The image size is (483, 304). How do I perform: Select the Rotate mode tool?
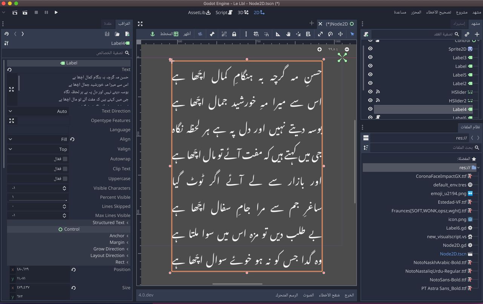pos(331,34)
